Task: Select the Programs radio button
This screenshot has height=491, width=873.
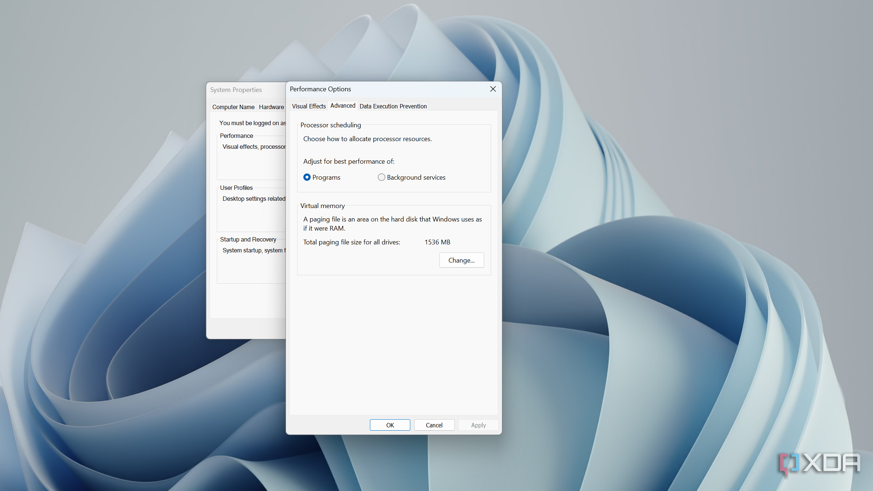Action: pyautogui.click(x=322, y=177)
